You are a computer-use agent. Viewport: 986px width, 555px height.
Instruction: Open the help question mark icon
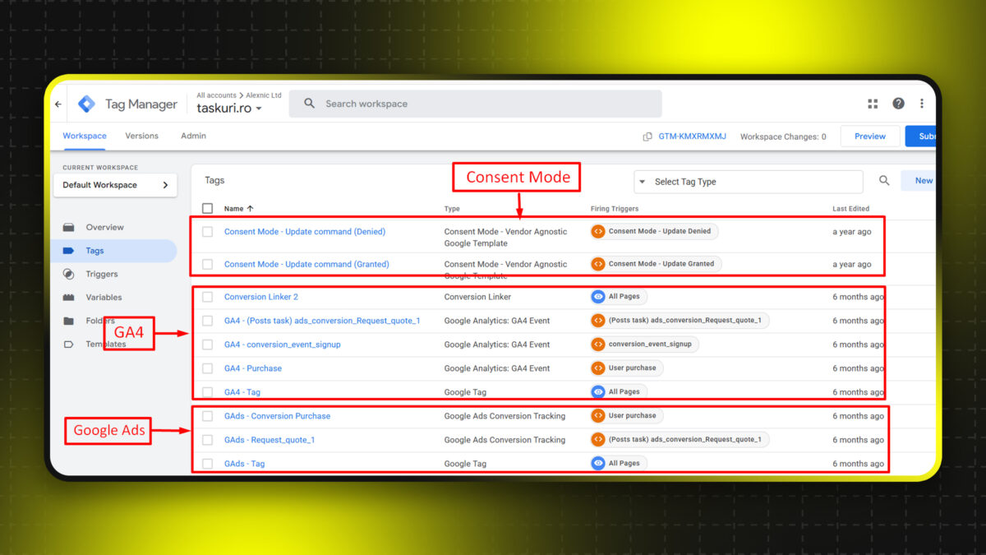898,104
